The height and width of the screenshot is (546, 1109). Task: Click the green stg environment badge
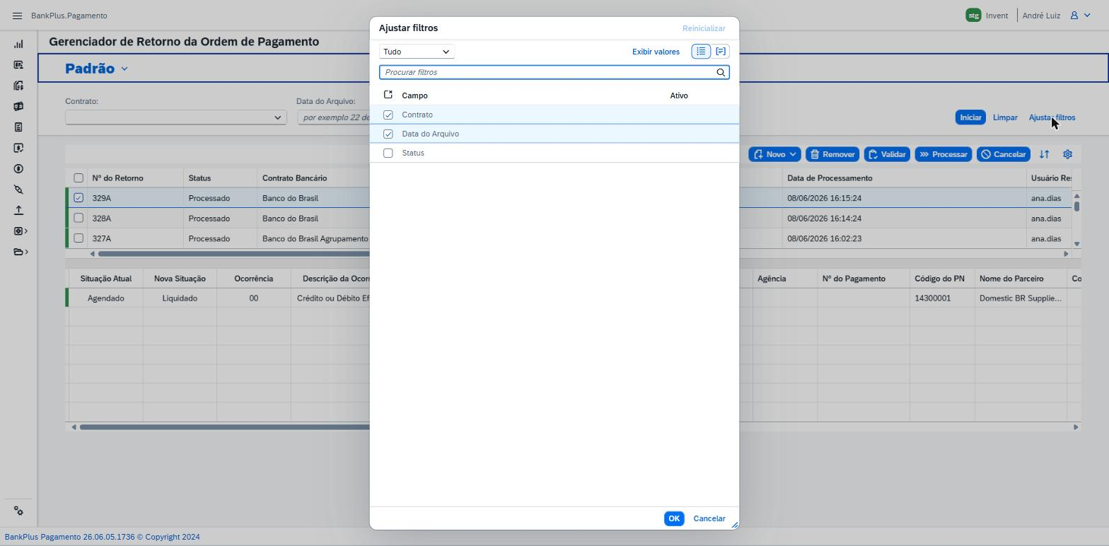click(x=973, y=16)
